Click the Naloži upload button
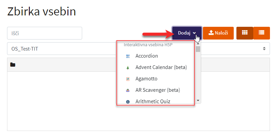Screen dimensions: 277x139 [218, 33]
